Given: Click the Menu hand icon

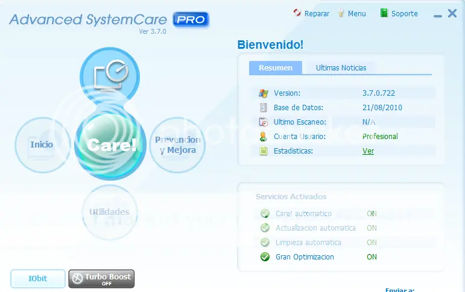Looking at the screenshot, I should (x=341, y=13).
